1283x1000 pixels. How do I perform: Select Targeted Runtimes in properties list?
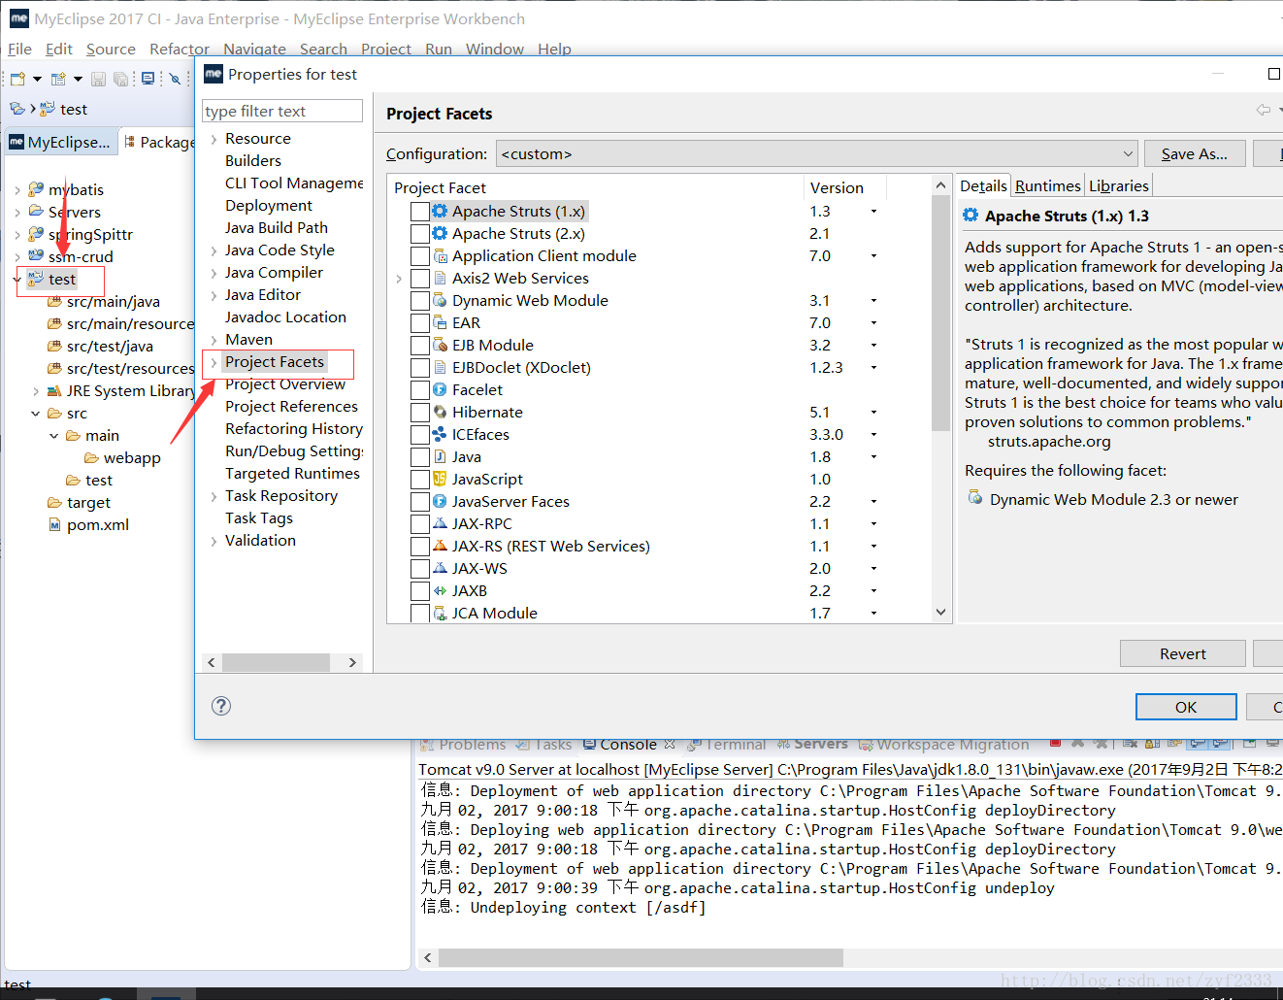pos(292,473)
